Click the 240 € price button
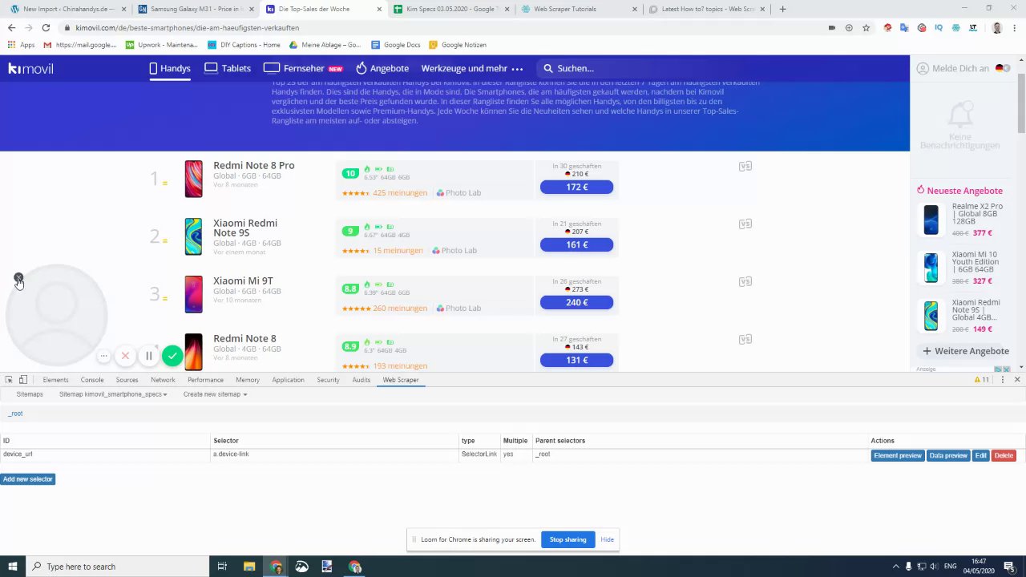 tap(576, 302)
